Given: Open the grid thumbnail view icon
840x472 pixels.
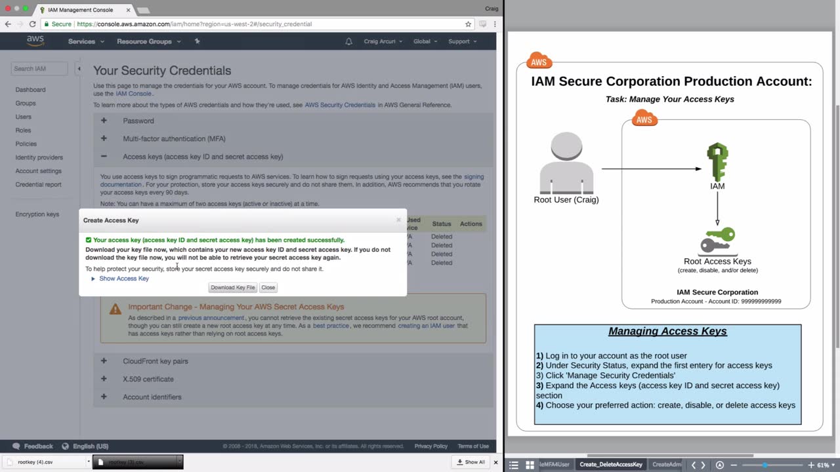Looking at the screenshot, I should pos(530,465).
